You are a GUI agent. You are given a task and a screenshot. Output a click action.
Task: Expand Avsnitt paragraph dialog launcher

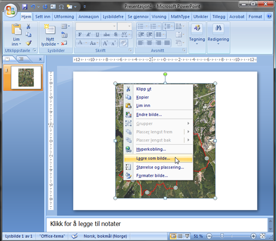point(184,50)
